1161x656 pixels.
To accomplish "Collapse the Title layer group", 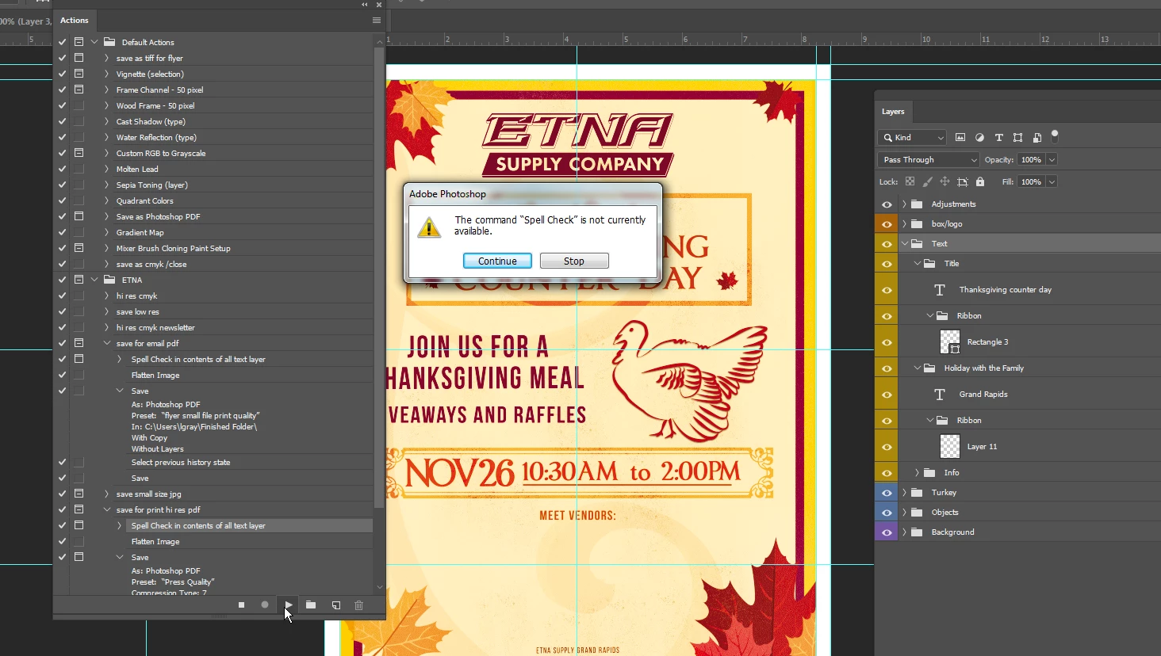I will click(x=918, y=264).
